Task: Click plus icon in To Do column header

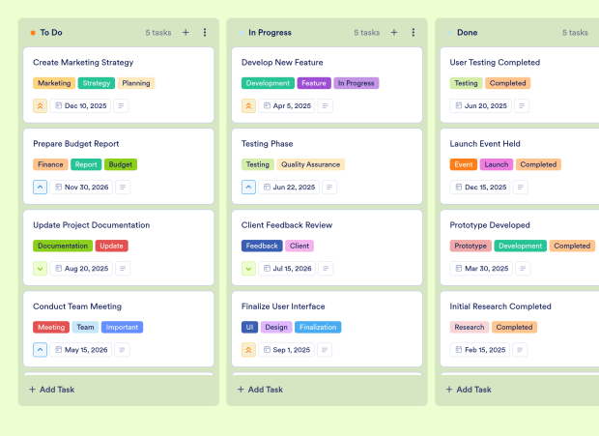Action: (185, 32)
